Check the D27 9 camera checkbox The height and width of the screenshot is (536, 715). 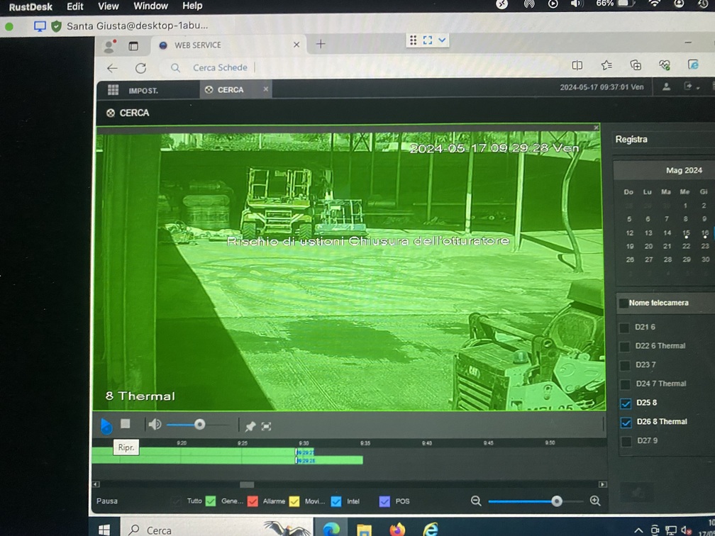626,441
